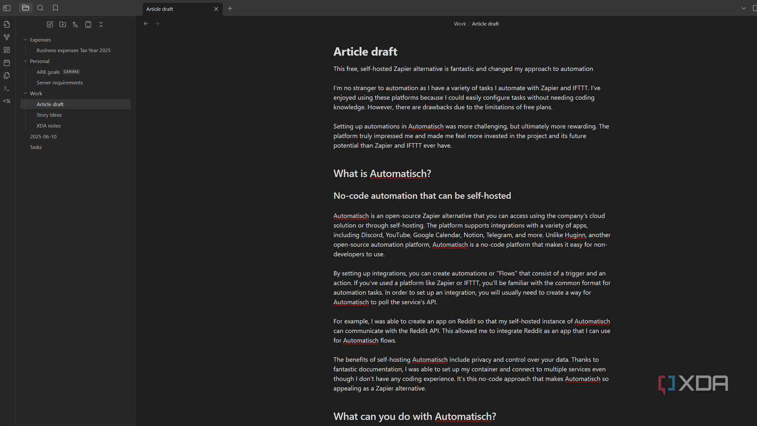Create a new folder in the vault
The height and width of the screenshot is (426, 757).
click(x=62, y=24)
